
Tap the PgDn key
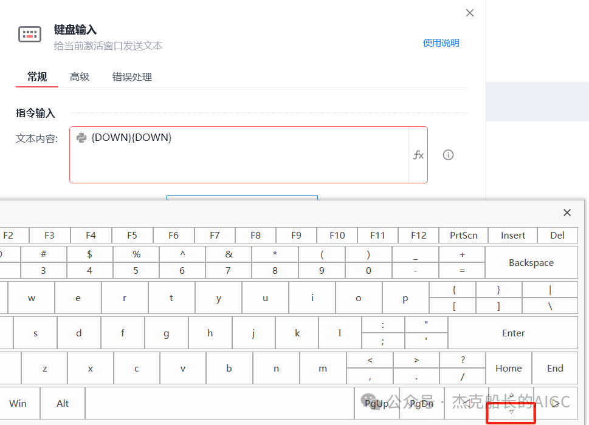click(x=421, y=403)
